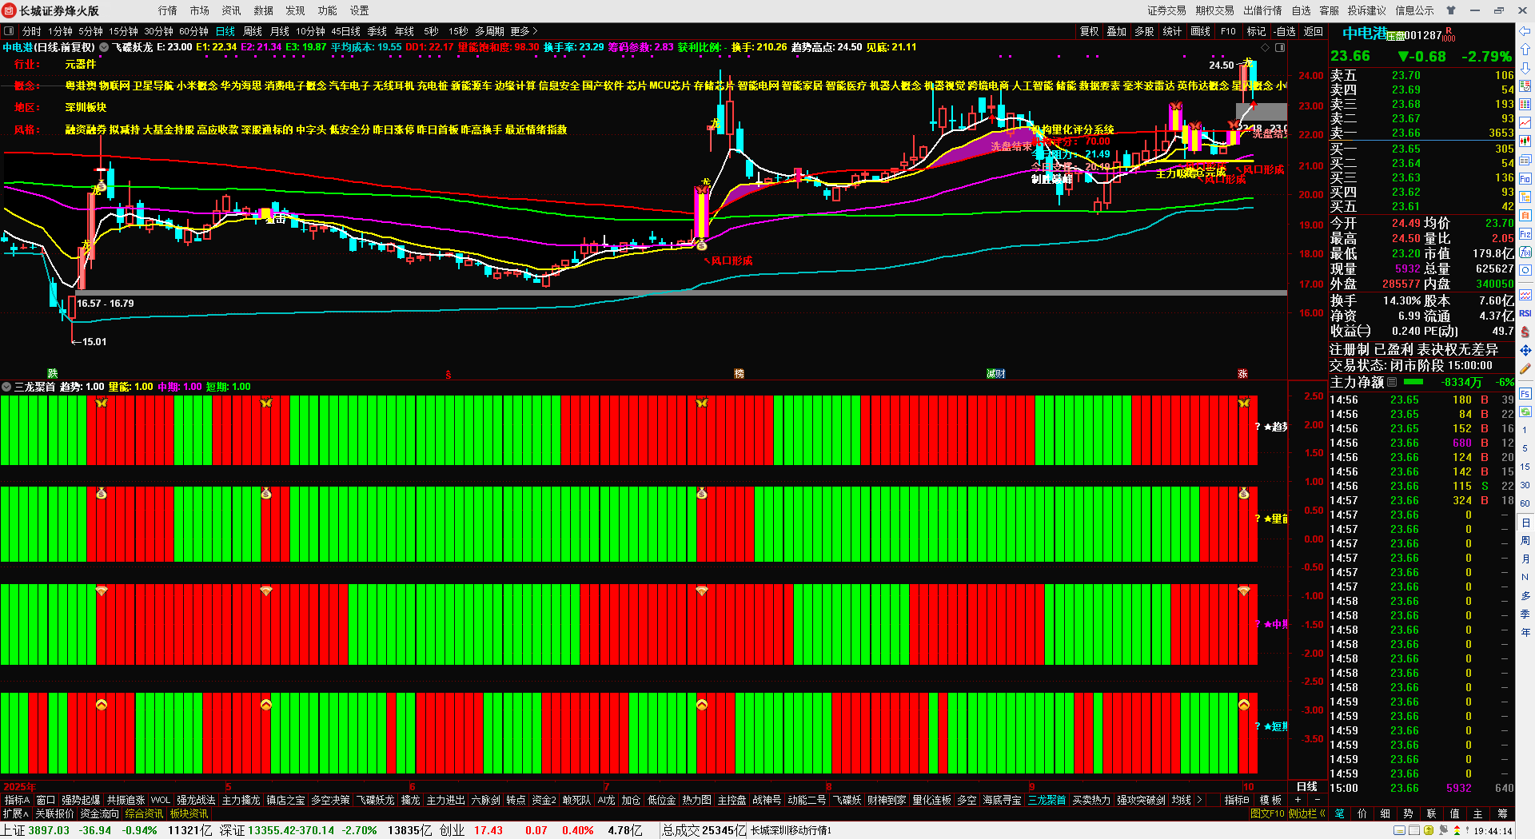1535x839 pixels.
Task: Open 多周期 multi-period dropdown
Action: tap(489, 31)
